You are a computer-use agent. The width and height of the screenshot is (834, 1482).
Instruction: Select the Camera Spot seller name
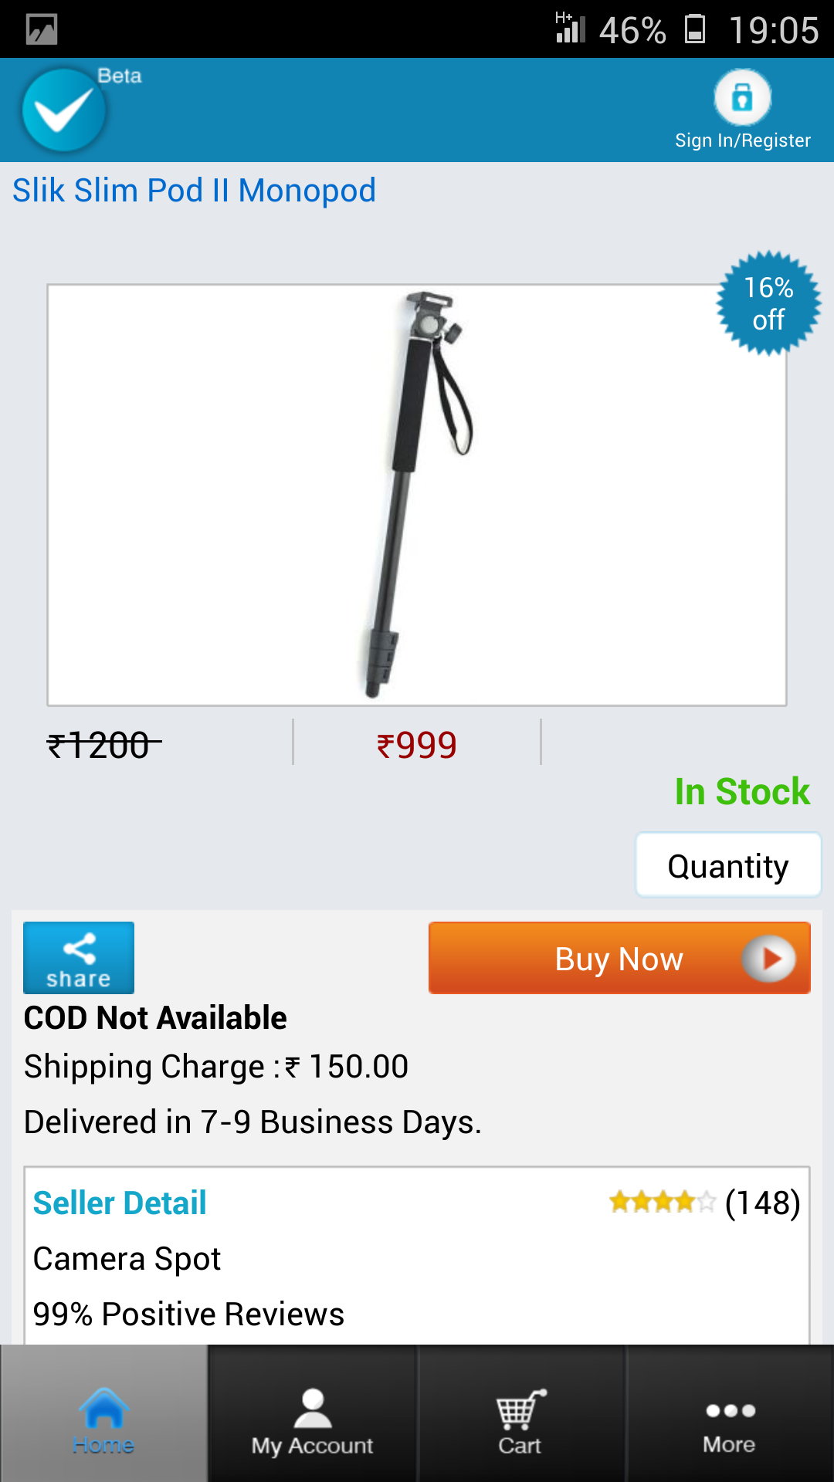(x=127, y=1259)
